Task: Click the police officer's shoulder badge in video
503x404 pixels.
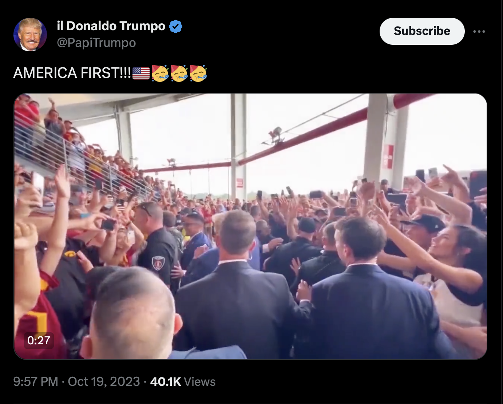Action: [x=158, y=262]
